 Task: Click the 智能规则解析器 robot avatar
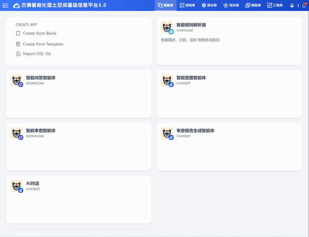[x=167, y=28]
